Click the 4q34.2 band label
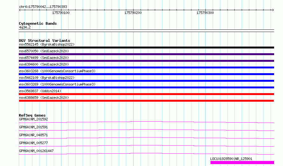 (x=25, y=27)
